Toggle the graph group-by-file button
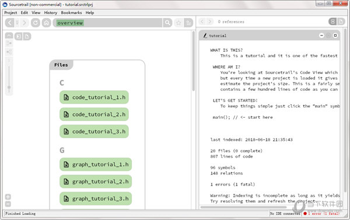 tap(27, 36)
